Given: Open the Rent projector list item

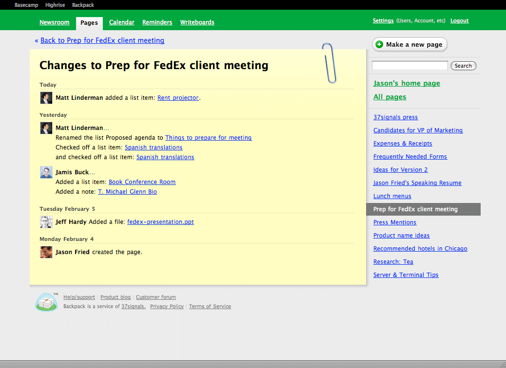Looking at the screenshot, I should coord(178,98).
